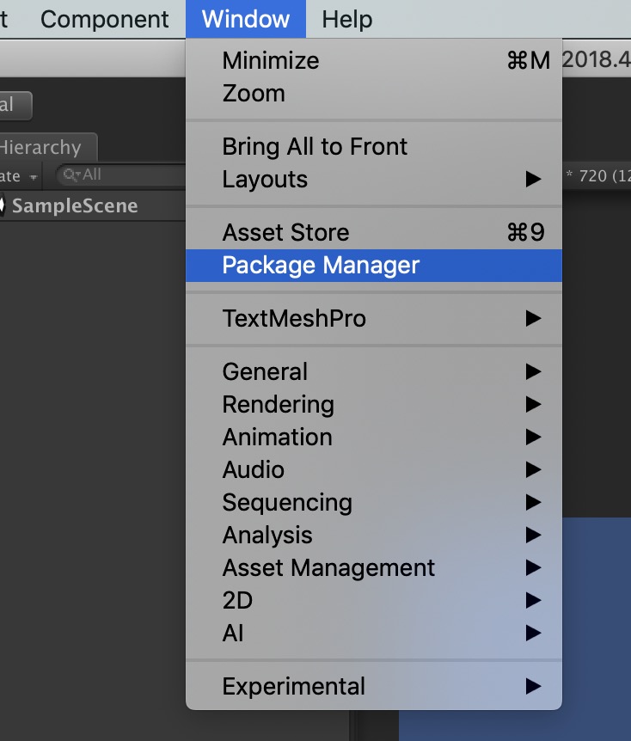Image resolution: width=631 pixels, height=741 pixels.
Task: Open Package Manager from Window menu
Action: 321,265
